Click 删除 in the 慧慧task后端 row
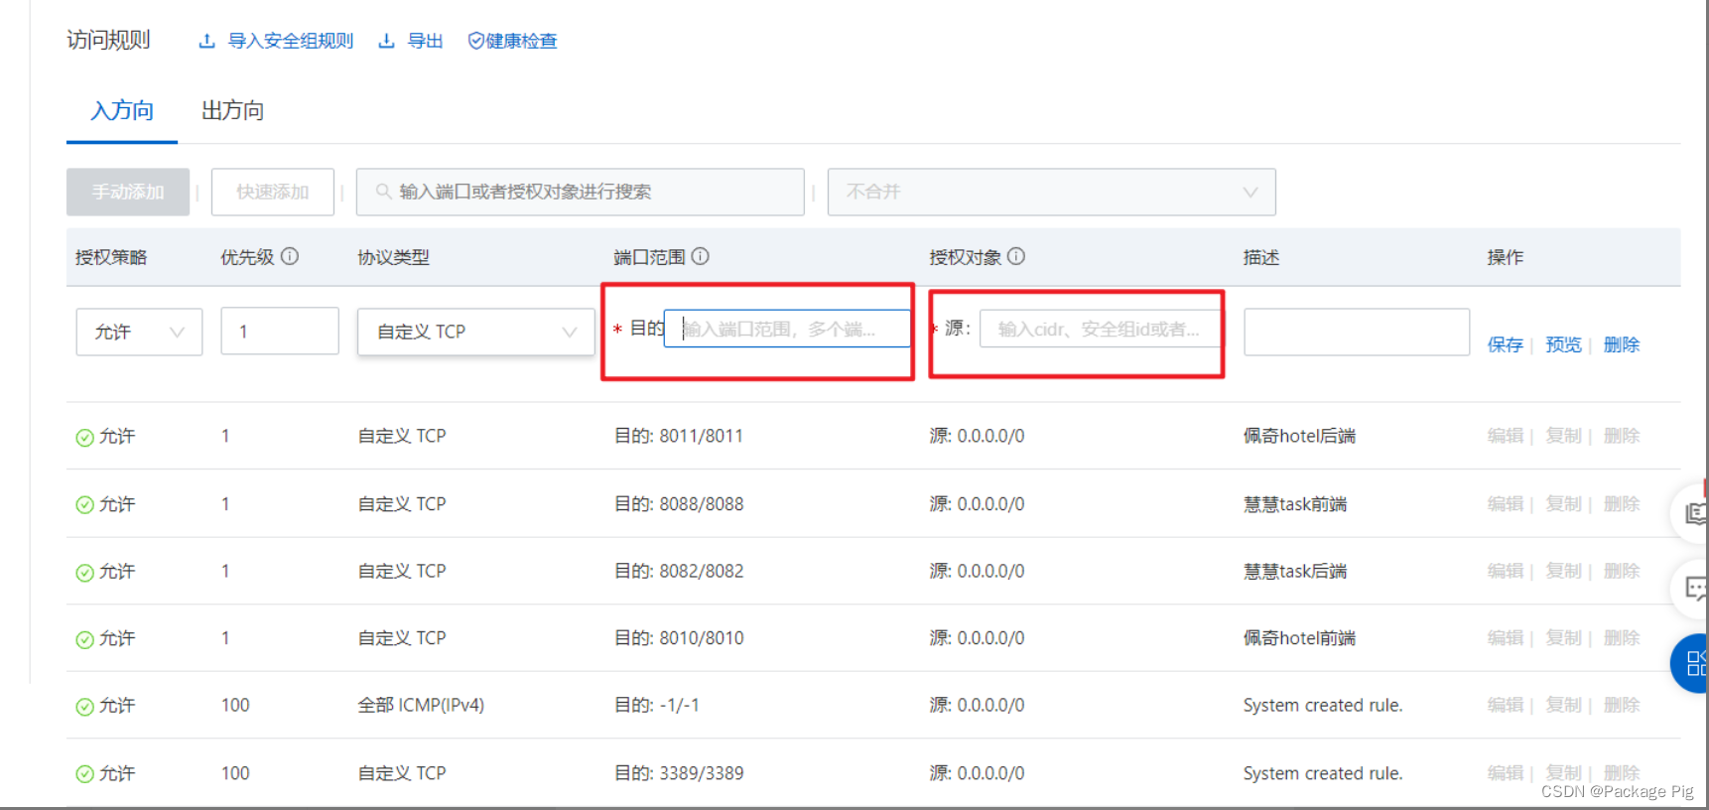This screenshot has width=1709, height=810. (1622, 571)
